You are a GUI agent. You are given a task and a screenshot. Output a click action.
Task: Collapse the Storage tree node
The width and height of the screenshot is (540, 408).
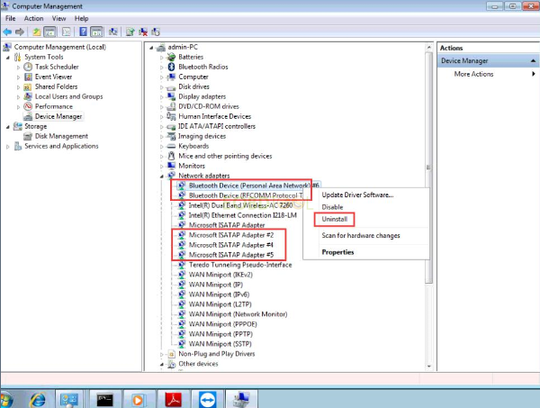tap(8, 127)
